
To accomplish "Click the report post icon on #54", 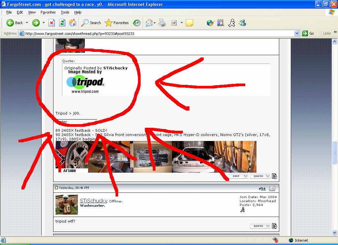I will coord(272,189).
